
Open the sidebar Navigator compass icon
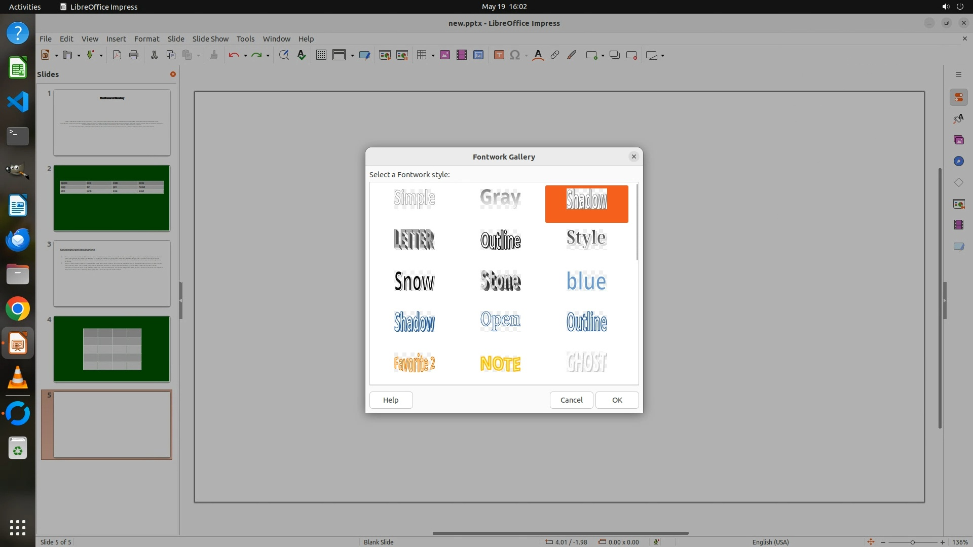(958, 161)
